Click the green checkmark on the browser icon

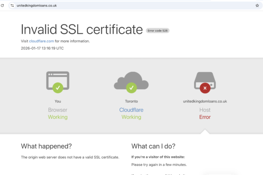[57, 88]
